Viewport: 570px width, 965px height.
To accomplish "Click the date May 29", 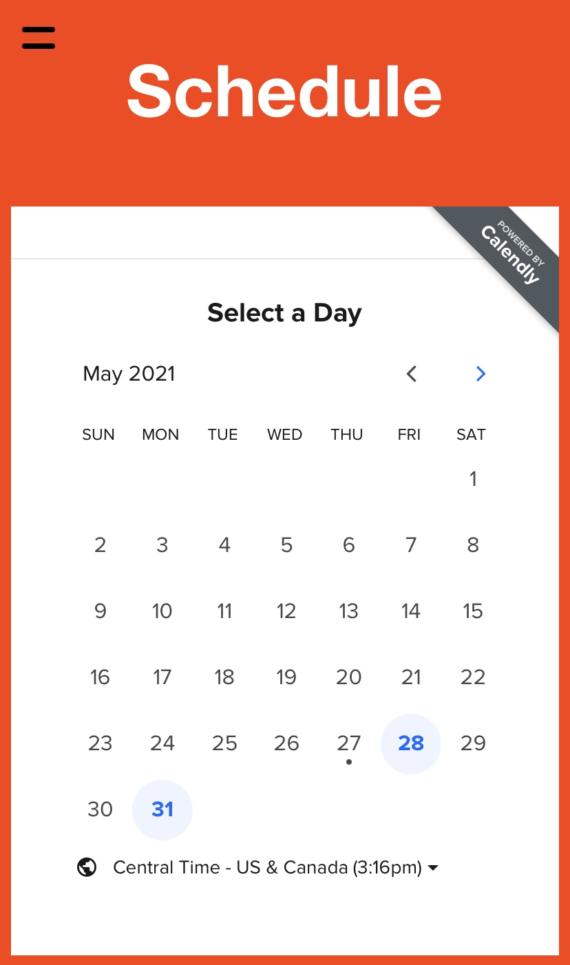I will coord(473,743).
